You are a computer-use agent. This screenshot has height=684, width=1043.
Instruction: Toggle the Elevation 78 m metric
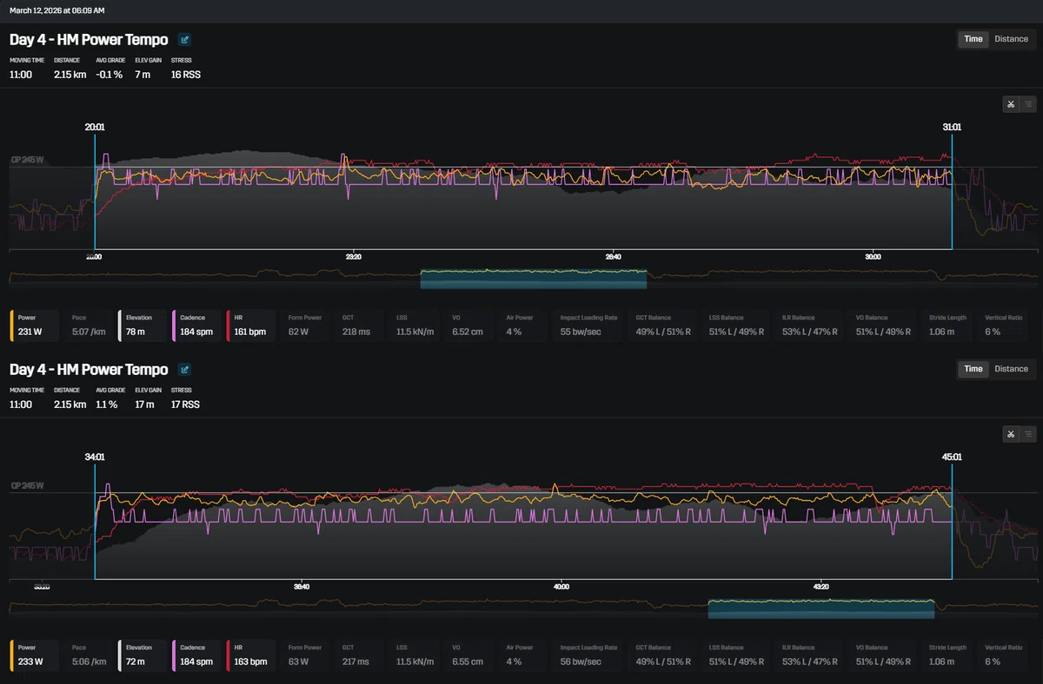click(x=143, y=326)
